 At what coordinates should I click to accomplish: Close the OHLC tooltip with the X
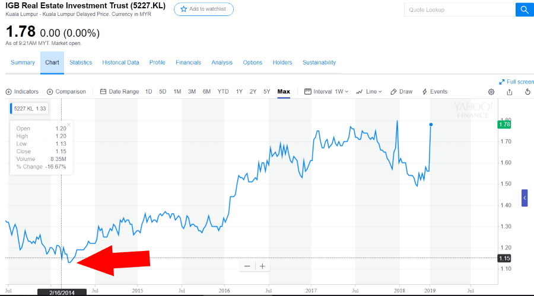pos(69,125)
